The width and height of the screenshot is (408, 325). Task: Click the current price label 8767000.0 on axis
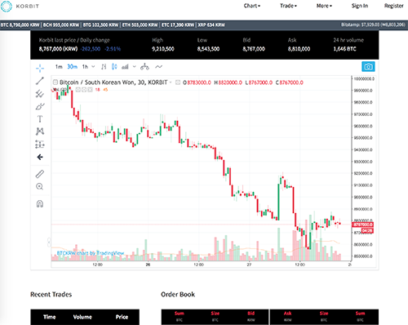coord(362,225)
